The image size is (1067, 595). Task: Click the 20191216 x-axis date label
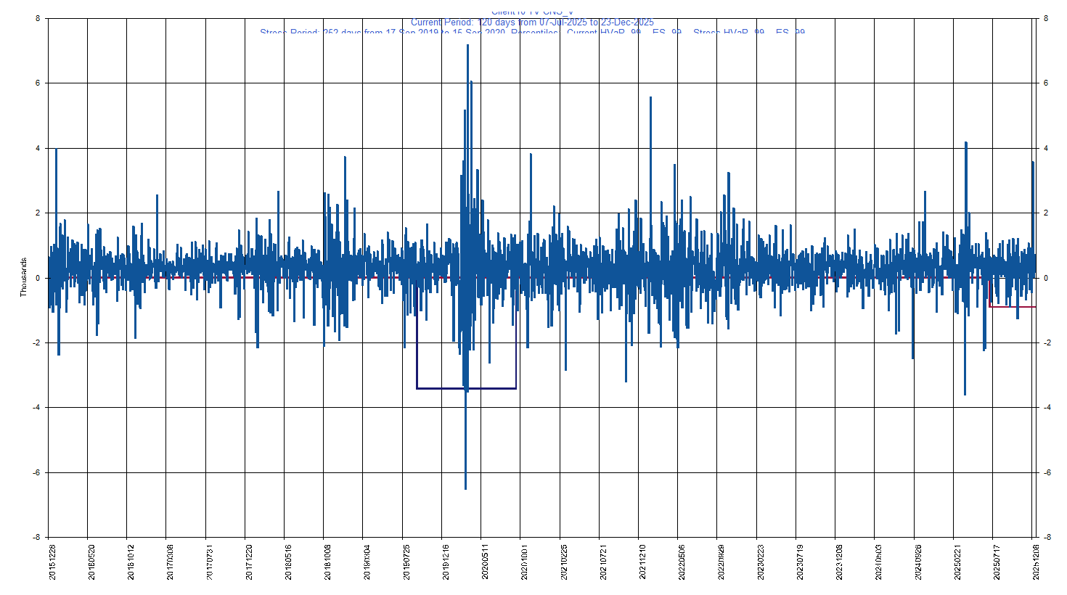pos(446,562)
